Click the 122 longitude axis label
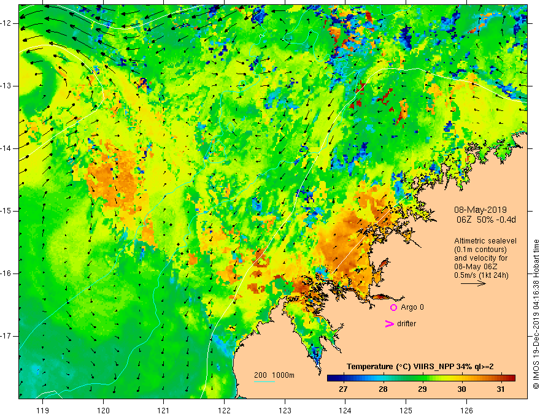The height and width of the screenshot is (417, 540). [x=224, y=410]
